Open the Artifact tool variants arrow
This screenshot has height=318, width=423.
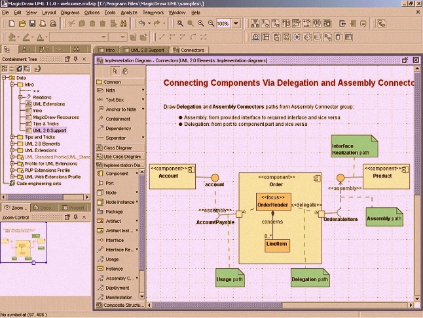[137, 221]
